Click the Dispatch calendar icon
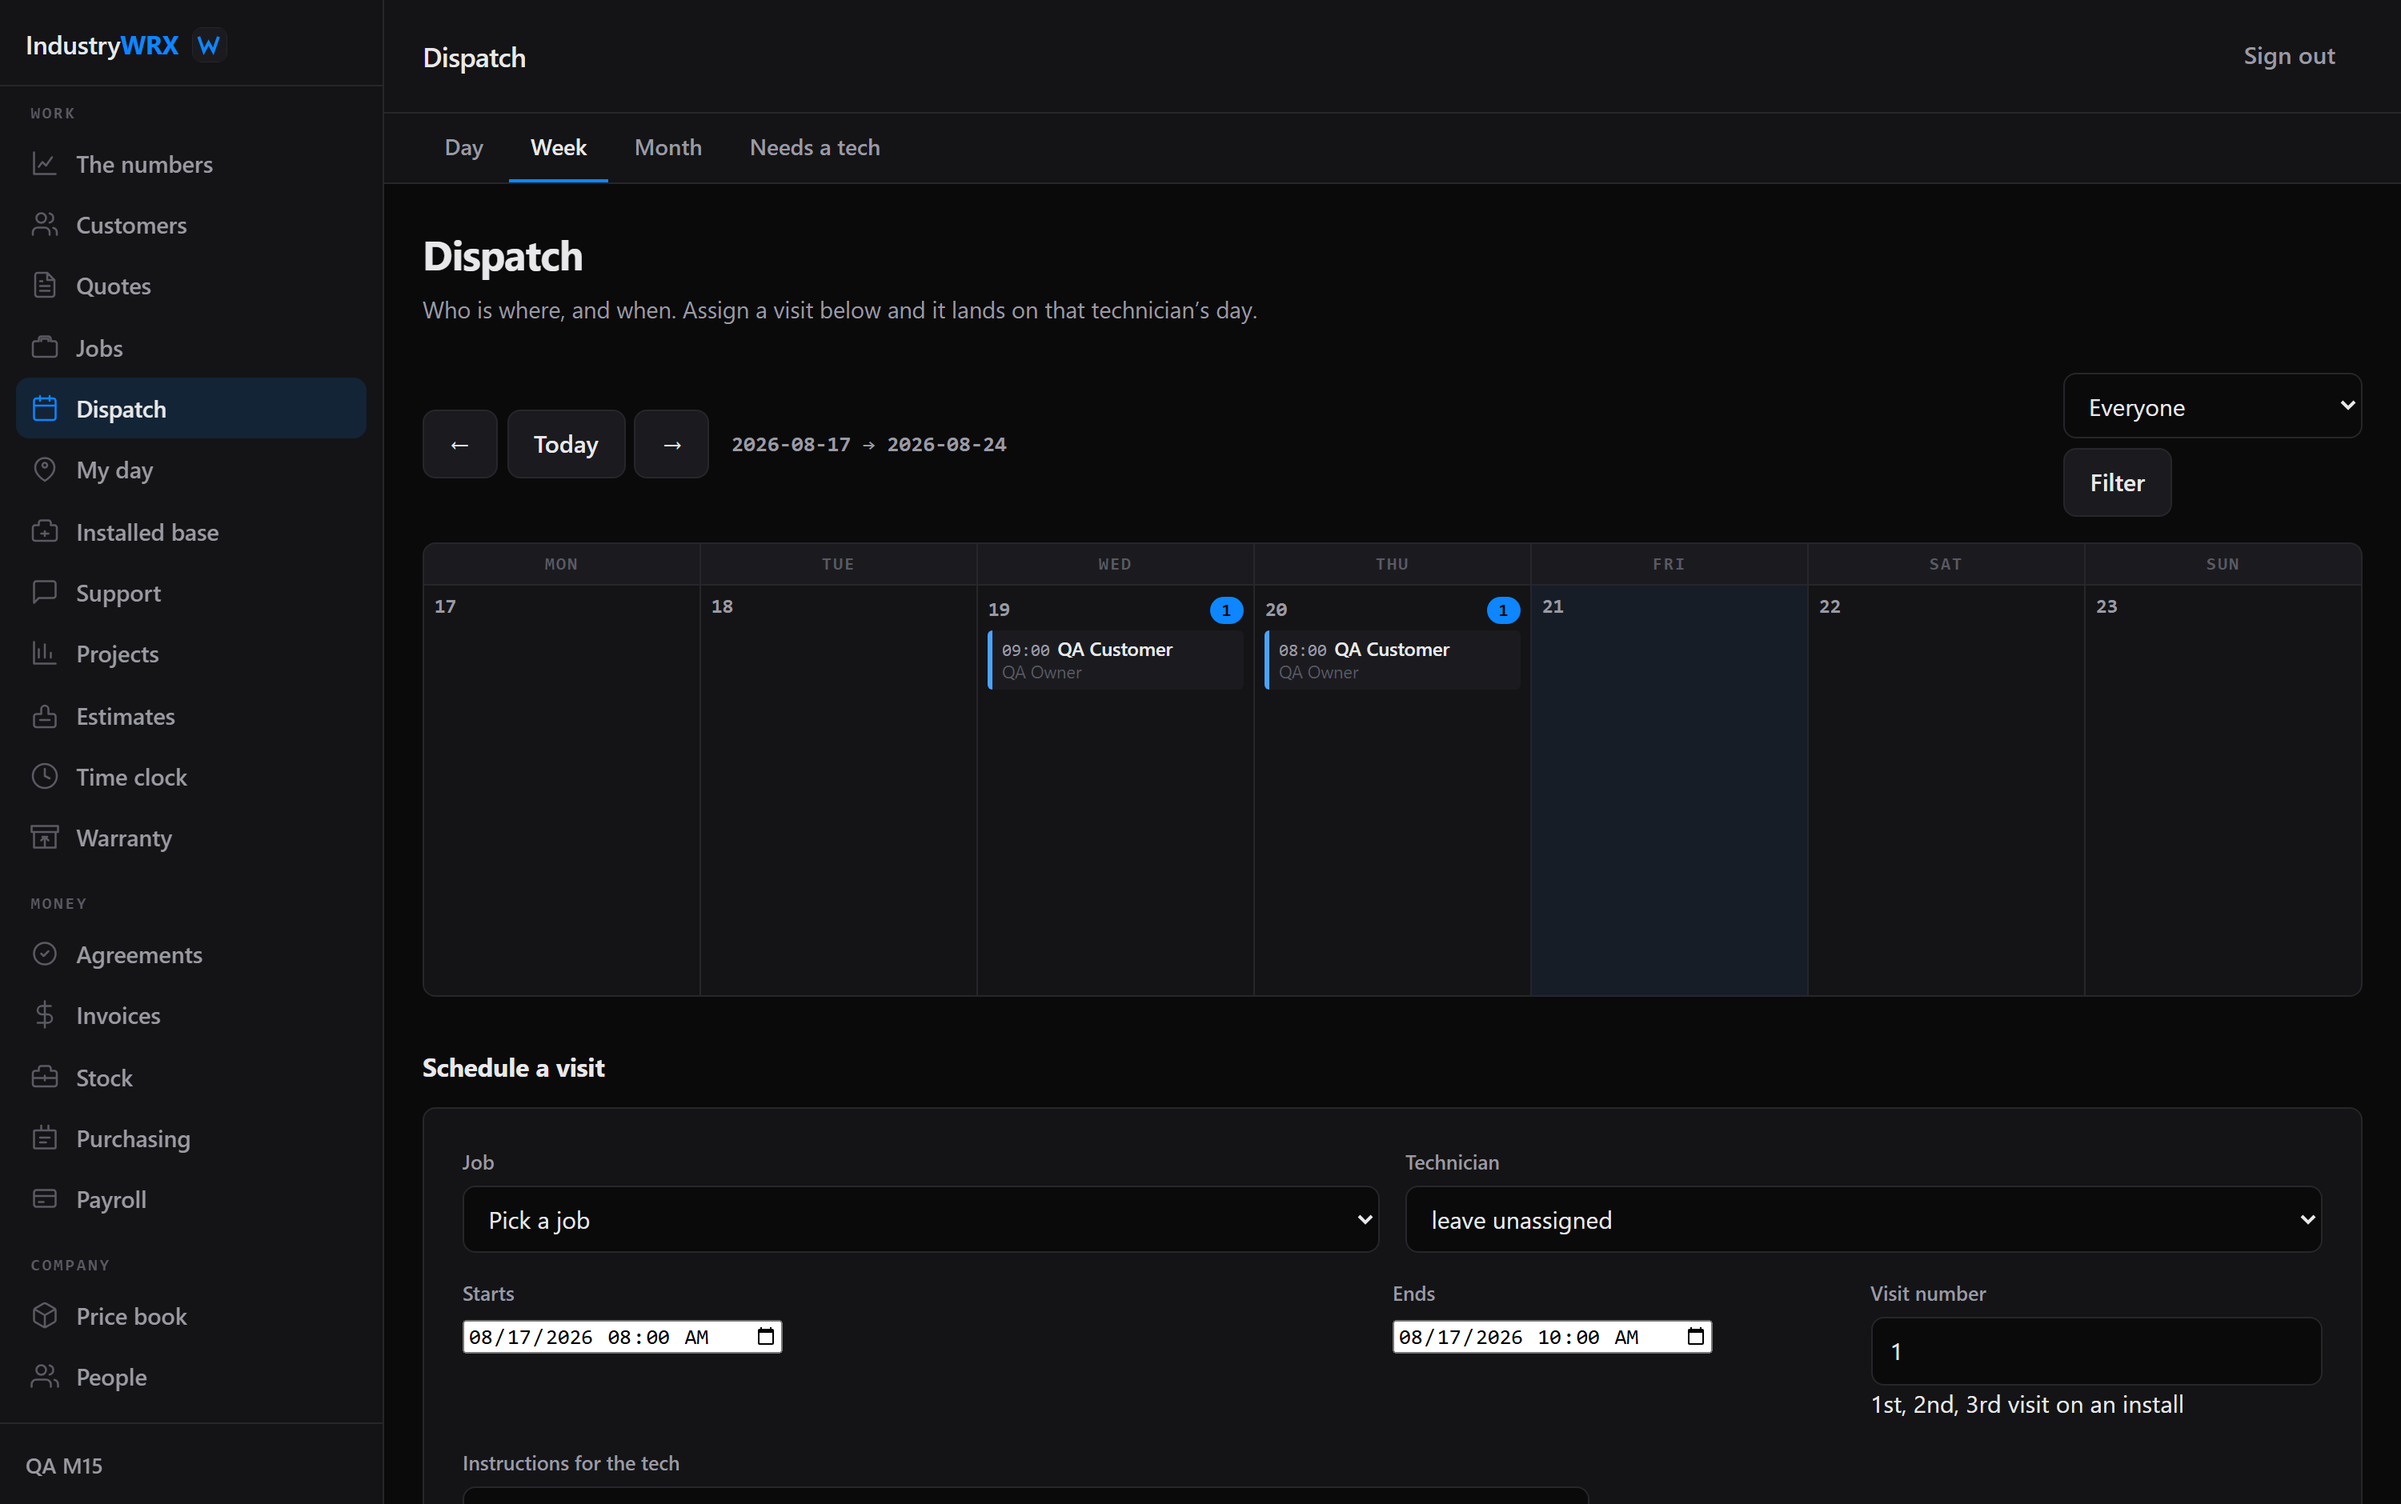This screenshot has width=2401, height=1504. pos(45,409)
